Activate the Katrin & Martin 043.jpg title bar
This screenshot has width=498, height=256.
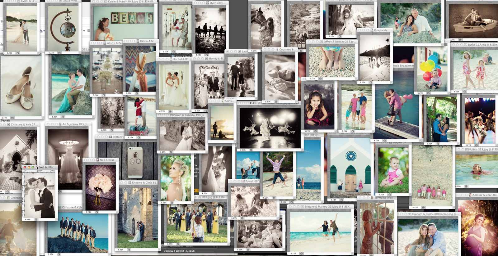point(125,2)
